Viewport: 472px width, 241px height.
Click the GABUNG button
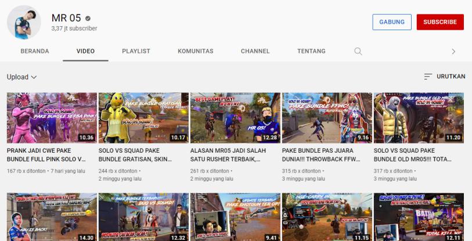[392, 22]
